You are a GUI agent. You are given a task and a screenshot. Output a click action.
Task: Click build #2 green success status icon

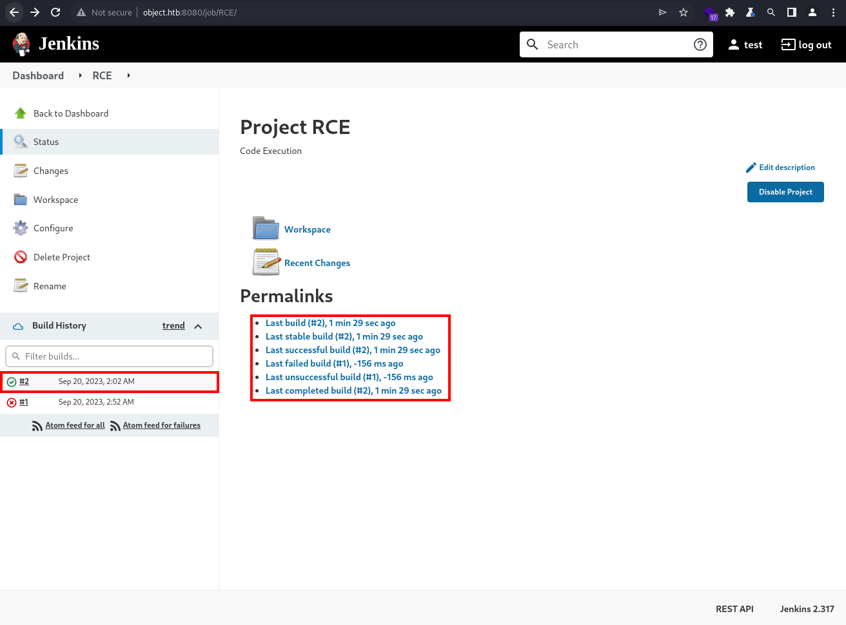coord(12,382)
